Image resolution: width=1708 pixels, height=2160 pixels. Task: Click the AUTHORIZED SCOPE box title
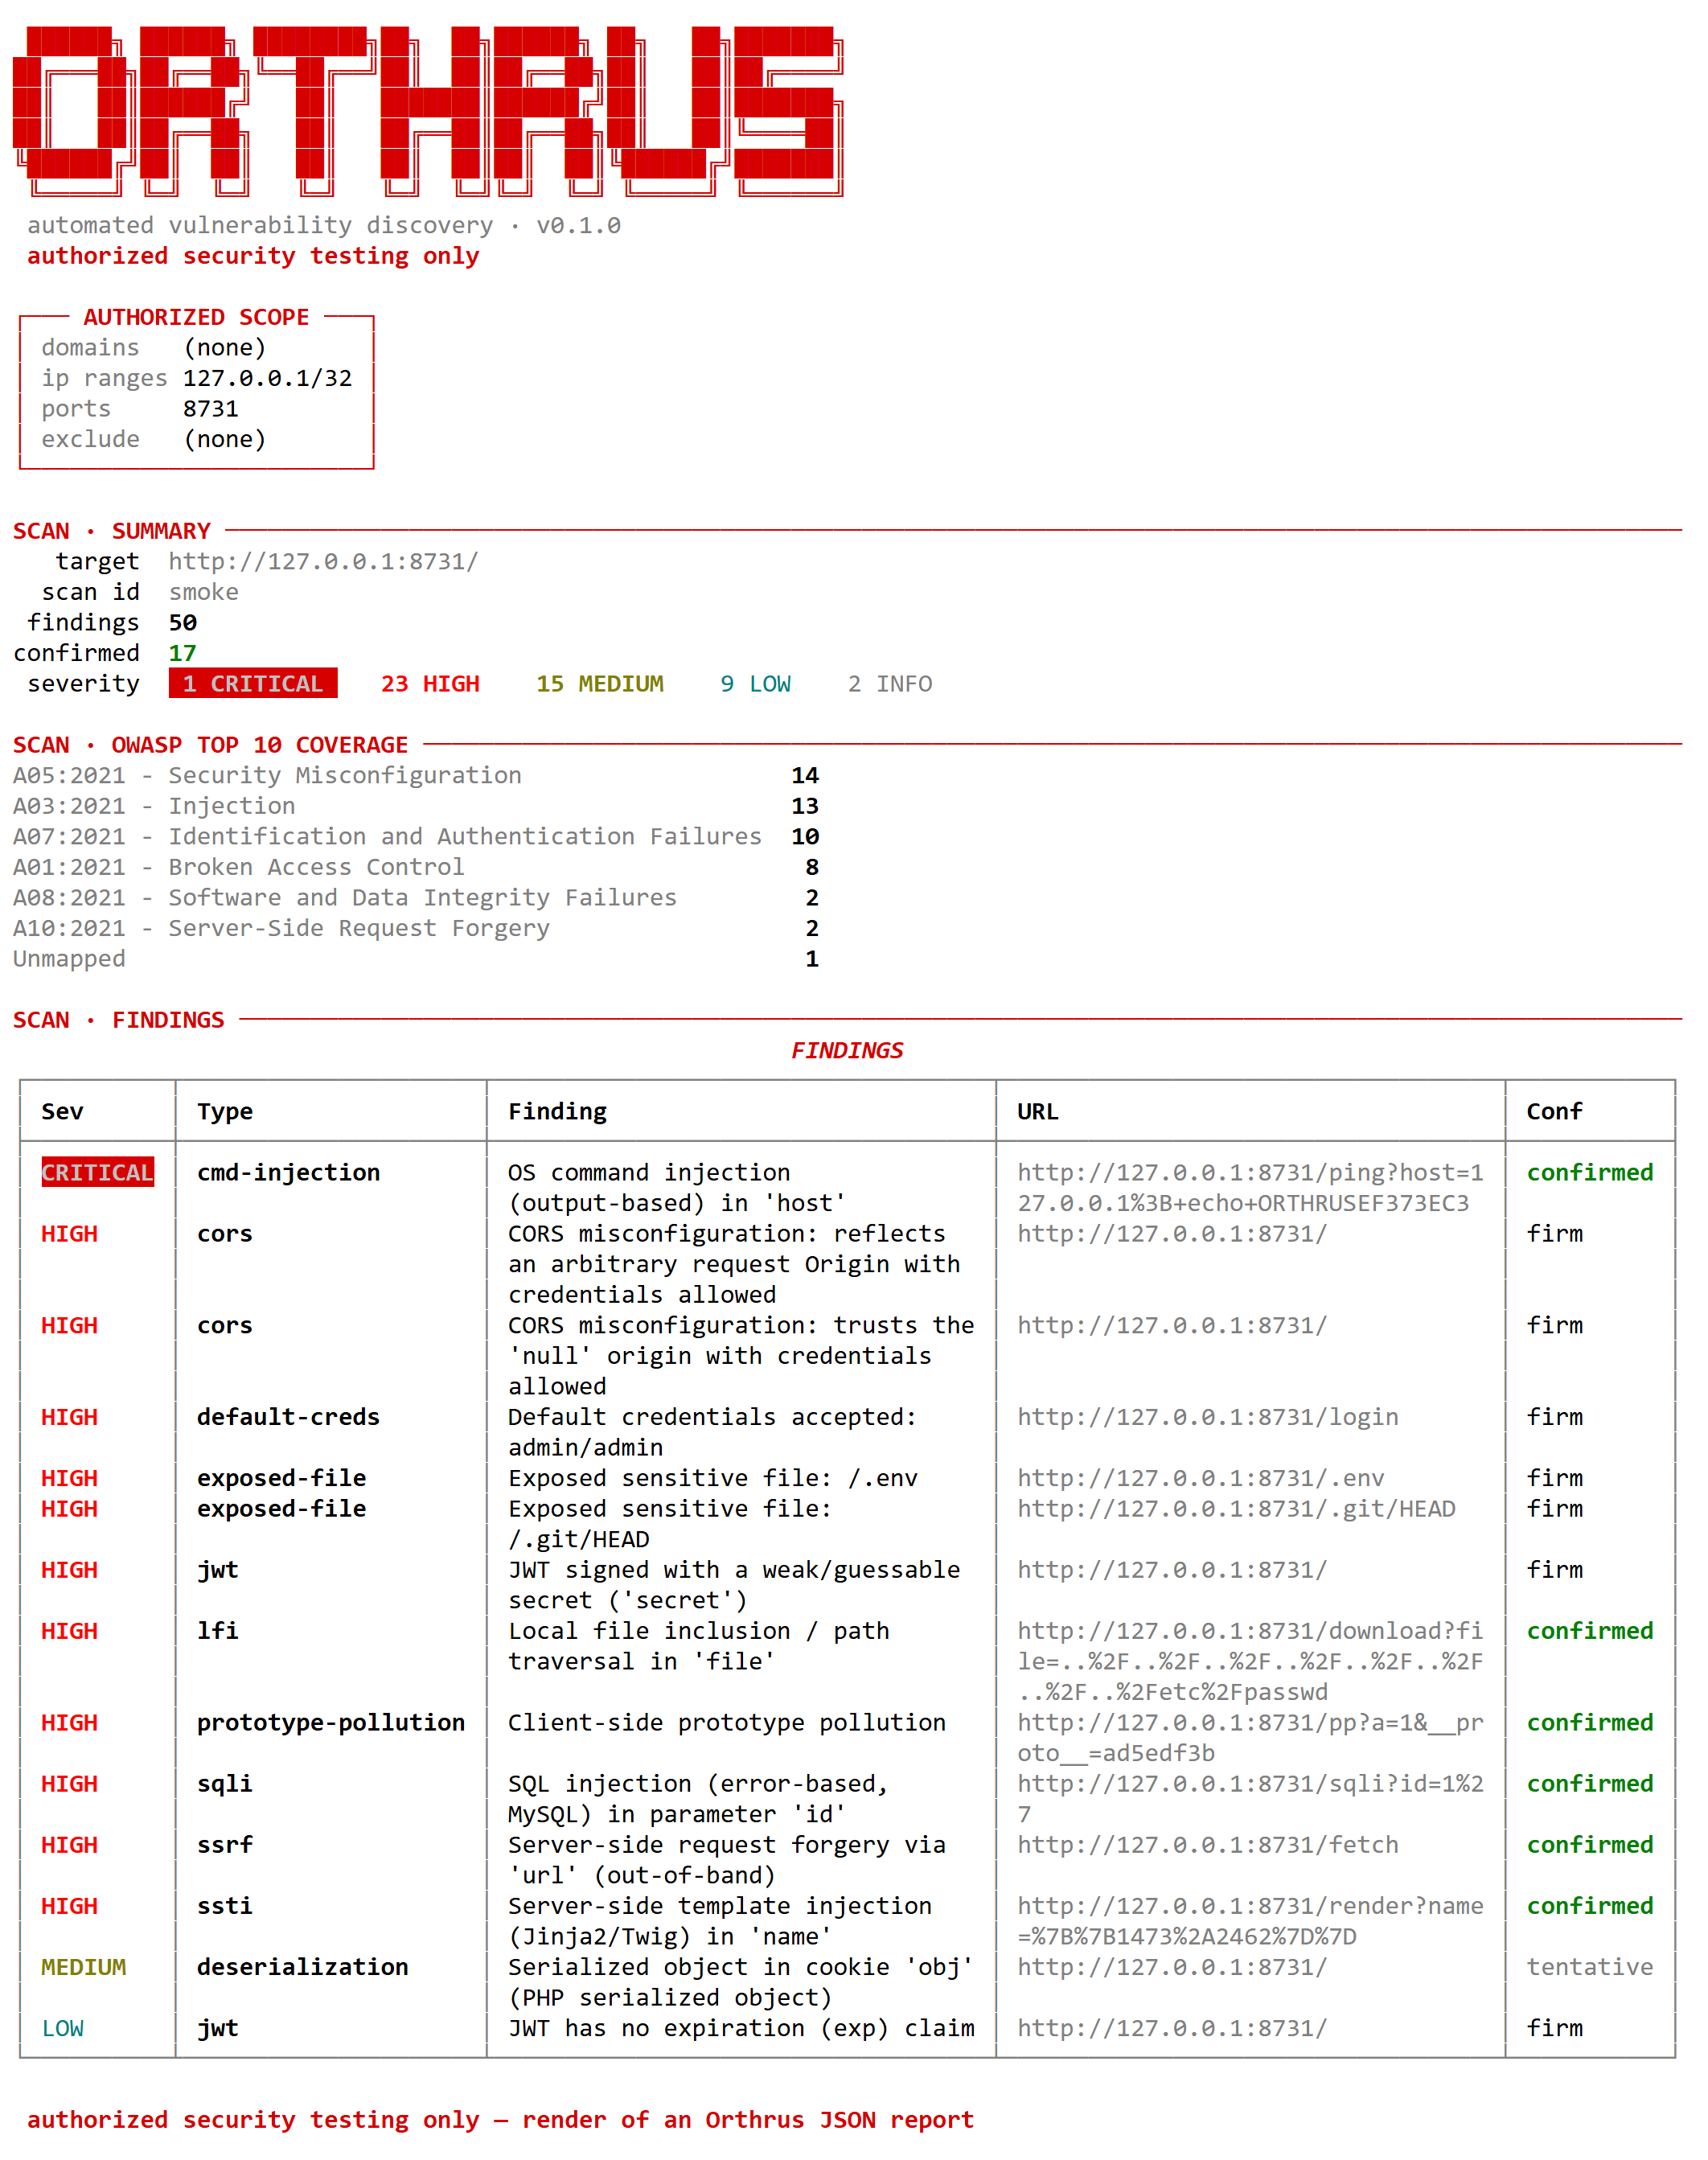point(196,317)
